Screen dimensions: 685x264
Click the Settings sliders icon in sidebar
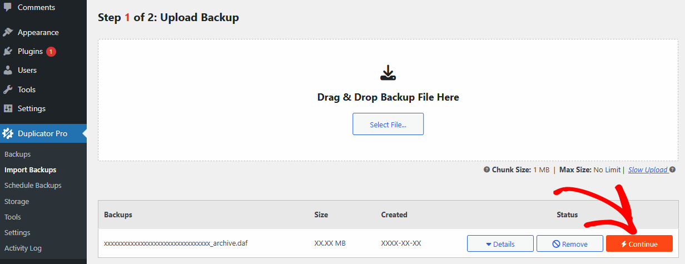[x=8, y=108]
